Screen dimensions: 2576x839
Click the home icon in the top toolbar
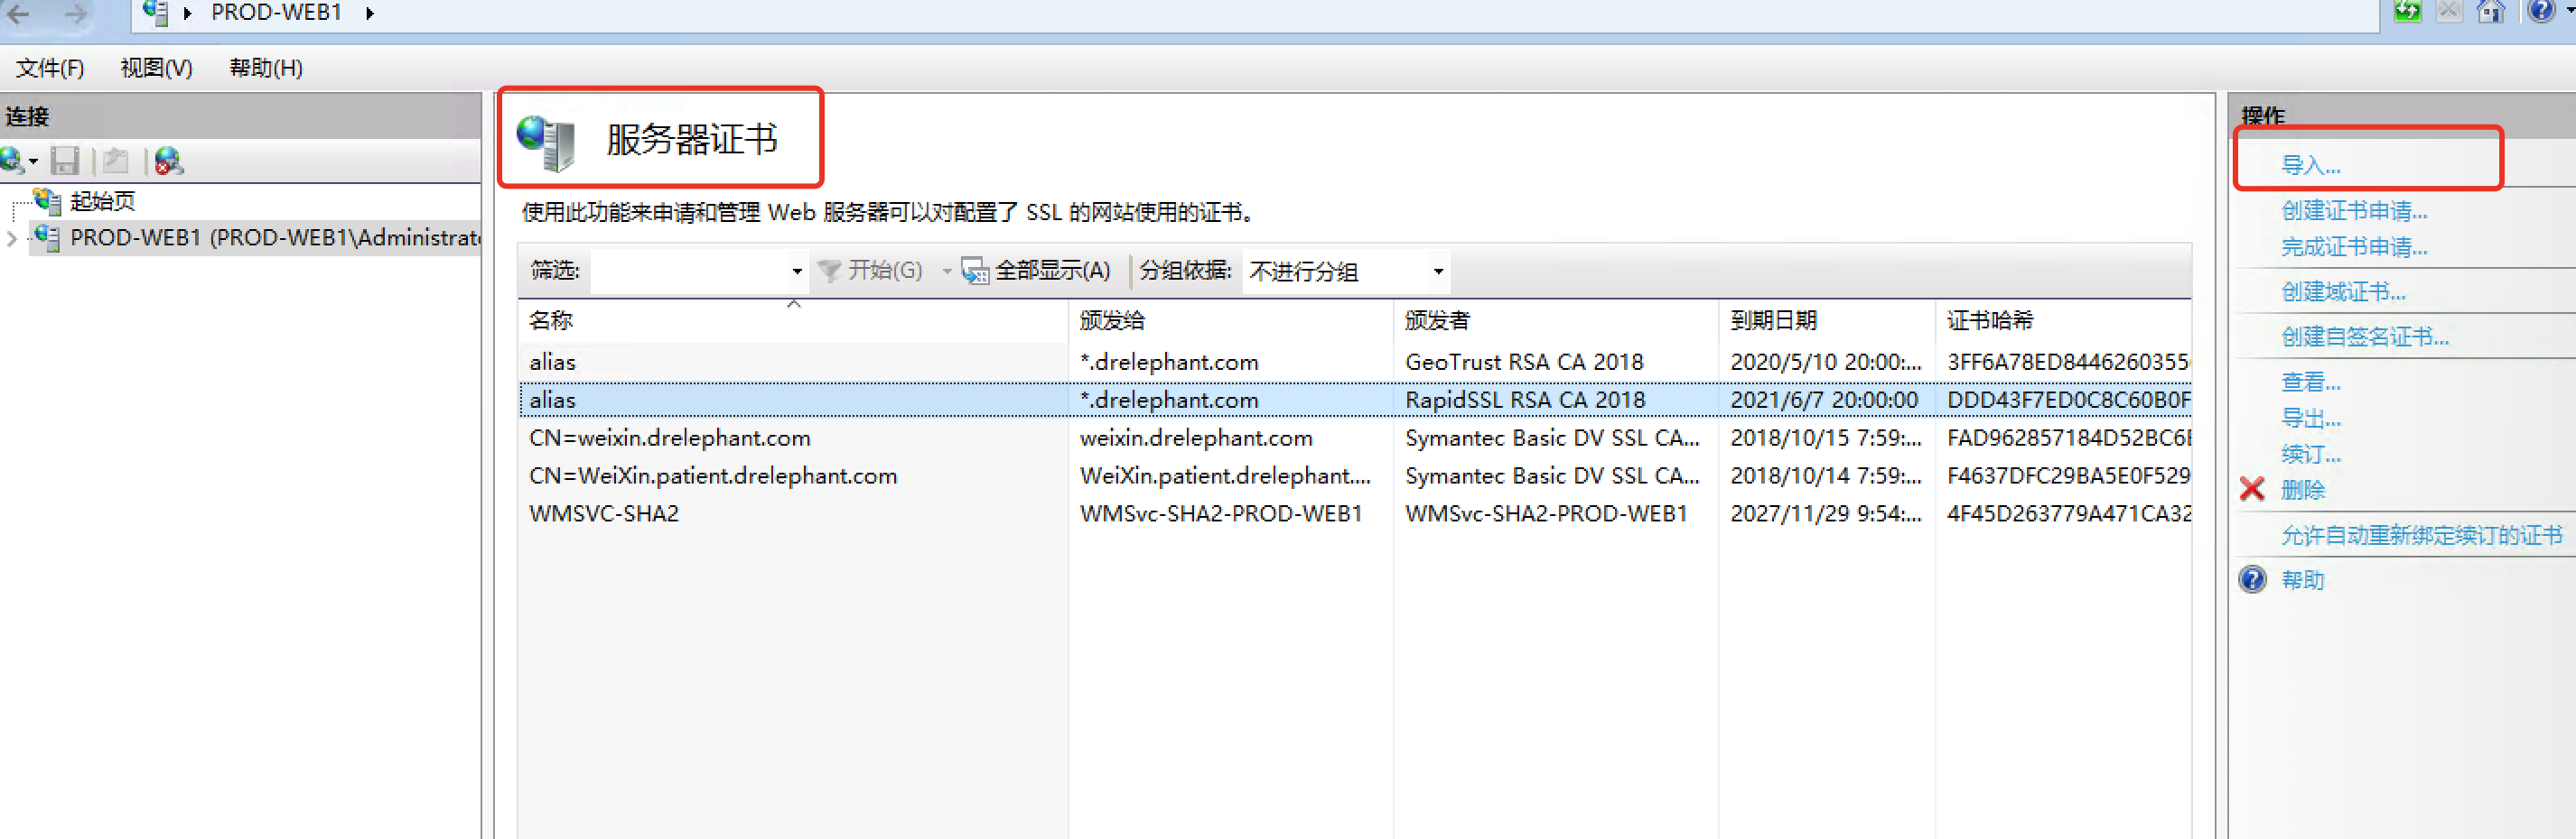pos(2492,12)
